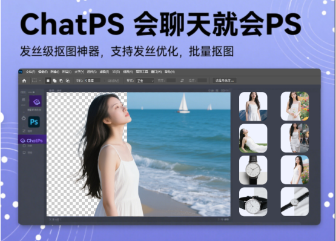336x241 pixels.
Task: Open the 帮助(H) menu
Action: coord(170,72)
